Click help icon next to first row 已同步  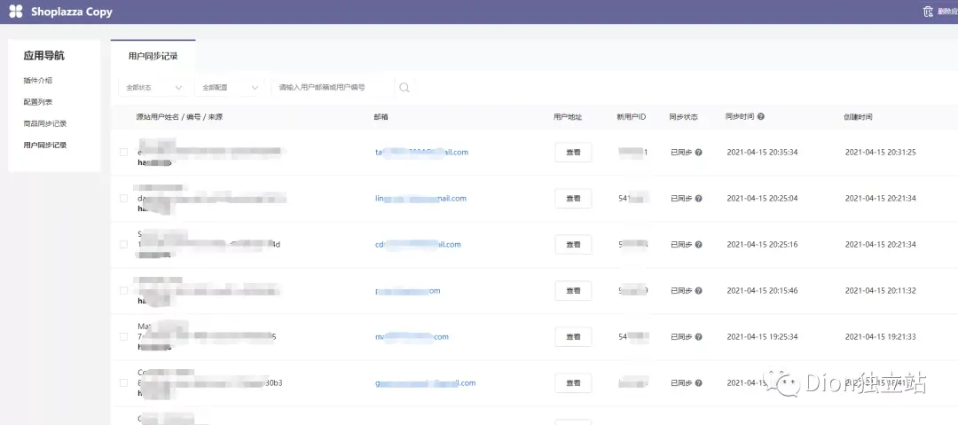[698, 153]
